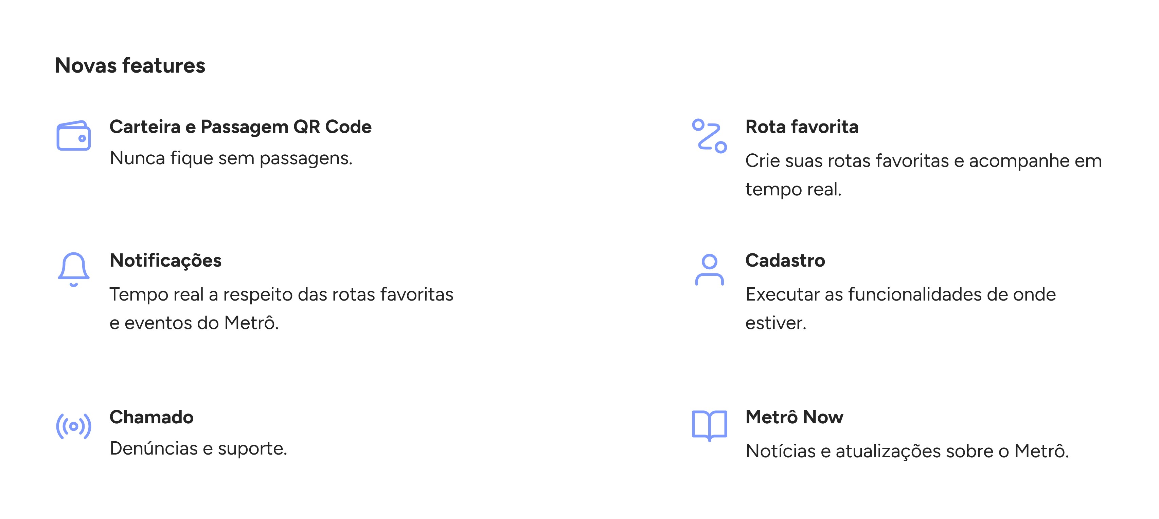Select the description Crie suas rotas favoritas
Image resolution: width=1159 pixels, height=519 pixels.
tap(924, 175)
